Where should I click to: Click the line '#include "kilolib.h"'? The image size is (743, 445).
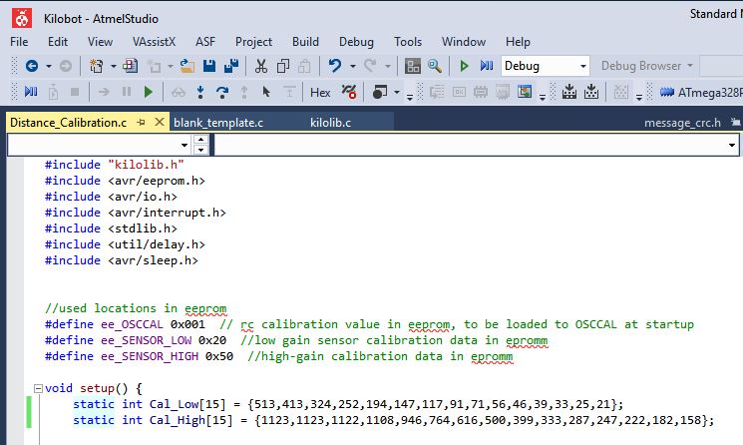tap(115, 165)
